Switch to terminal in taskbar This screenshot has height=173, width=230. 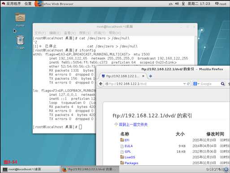[x=30, y=169]
